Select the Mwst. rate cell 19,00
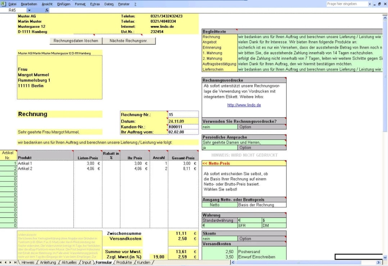This screenshot has width=388, height=266. point(159,257)
